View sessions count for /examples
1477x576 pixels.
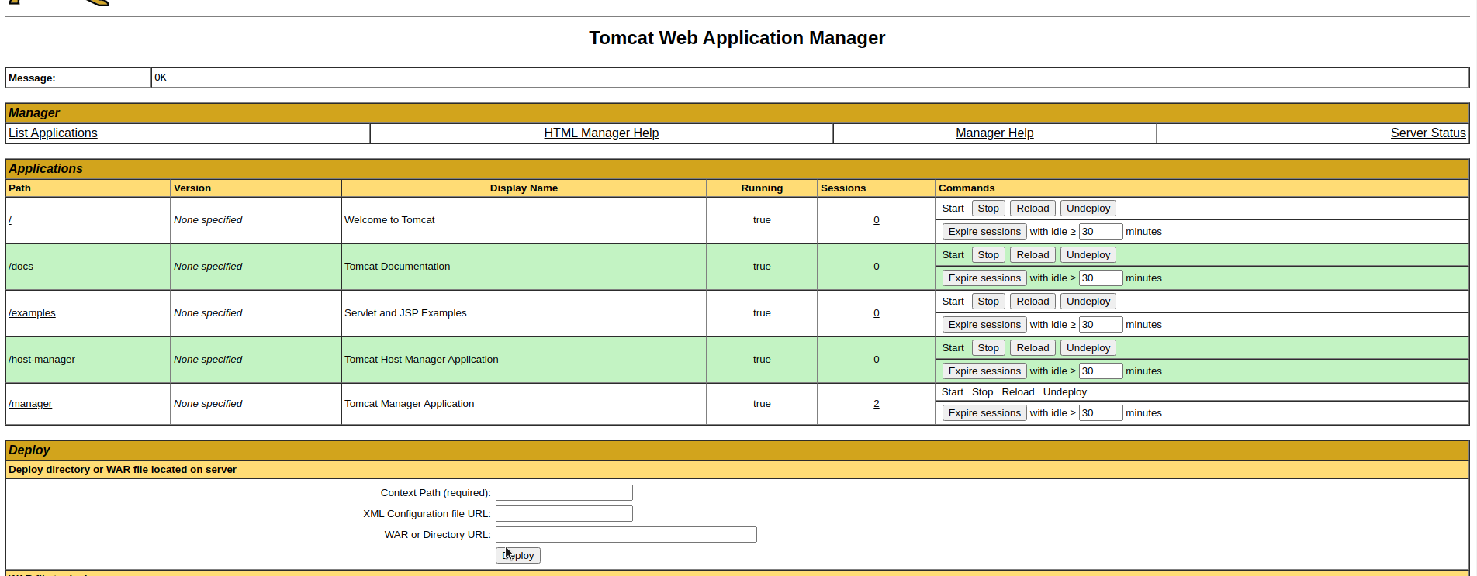(x=877, y=313)
